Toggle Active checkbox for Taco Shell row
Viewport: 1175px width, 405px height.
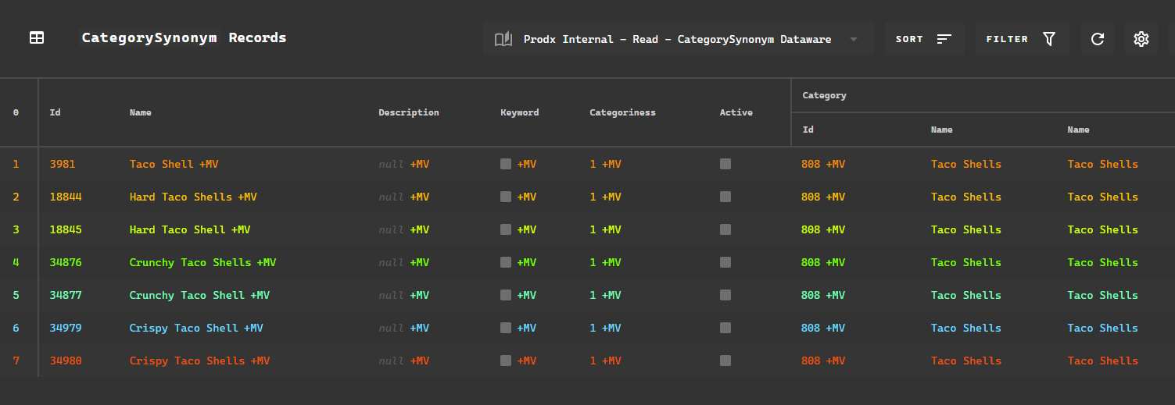[725, 164]
